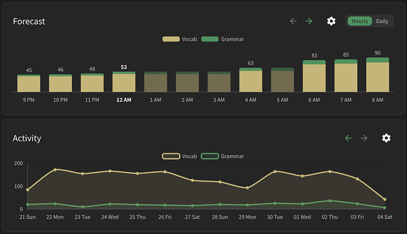Open Forecast settings gear

(x=331, y=21)
